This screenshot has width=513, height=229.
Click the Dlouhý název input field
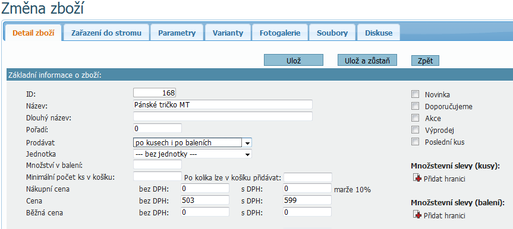(223, 116)
